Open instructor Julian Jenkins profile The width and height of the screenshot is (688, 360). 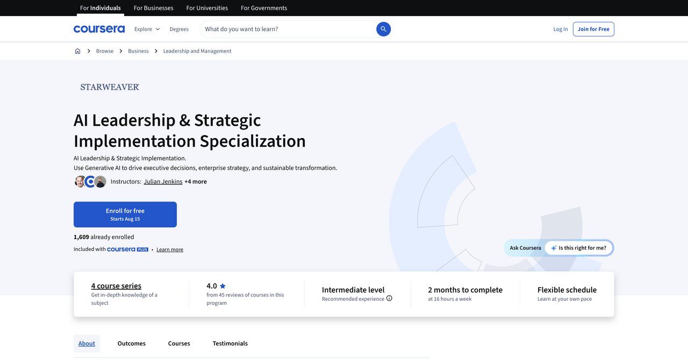point(163,182)
